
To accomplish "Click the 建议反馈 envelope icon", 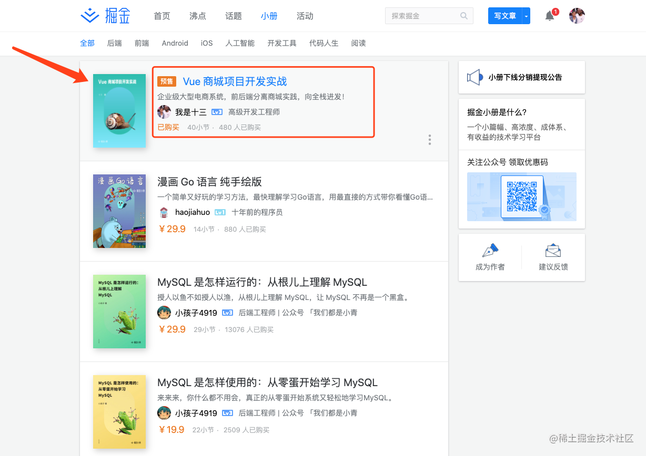I will (553, 251).
